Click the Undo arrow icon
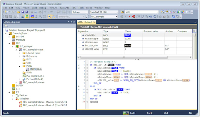200x117 pixels. tap(45, 12)
